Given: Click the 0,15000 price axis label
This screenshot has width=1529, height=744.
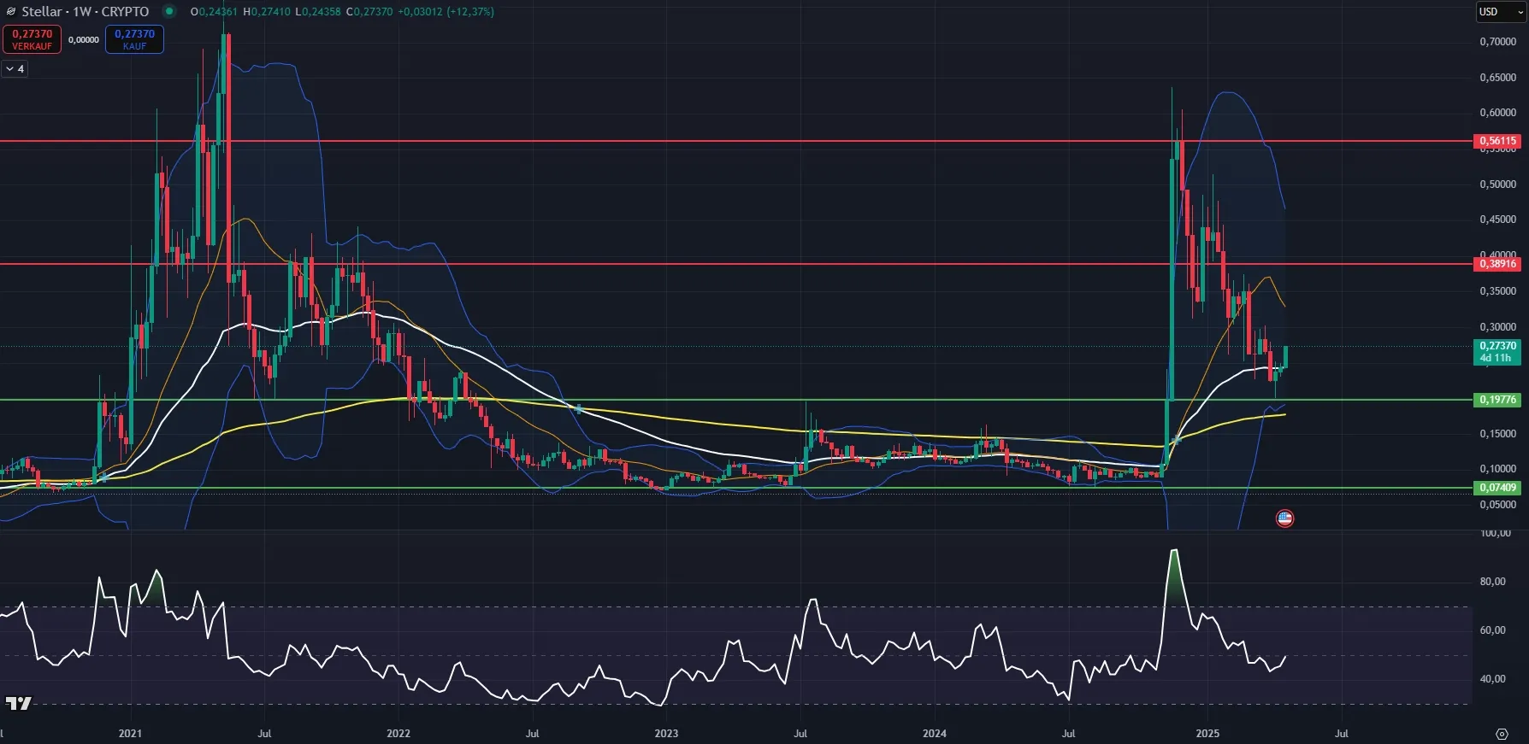Looking at the screenshot, I should click(1497, 434).
